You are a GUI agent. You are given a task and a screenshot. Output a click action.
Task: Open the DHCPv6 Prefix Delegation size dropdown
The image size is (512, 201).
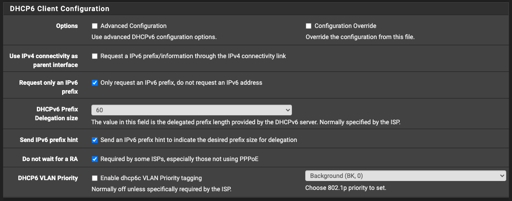tap(191, 110)
